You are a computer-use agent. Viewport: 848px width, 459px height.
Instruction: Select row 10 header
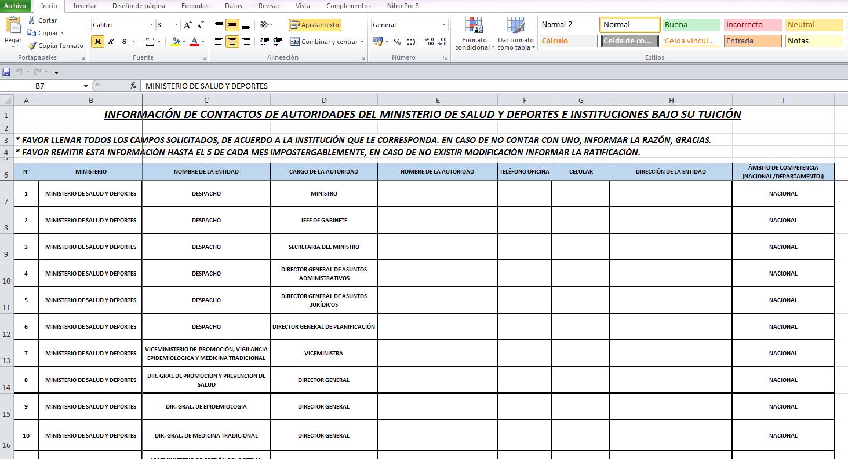[x=6, y=273]
